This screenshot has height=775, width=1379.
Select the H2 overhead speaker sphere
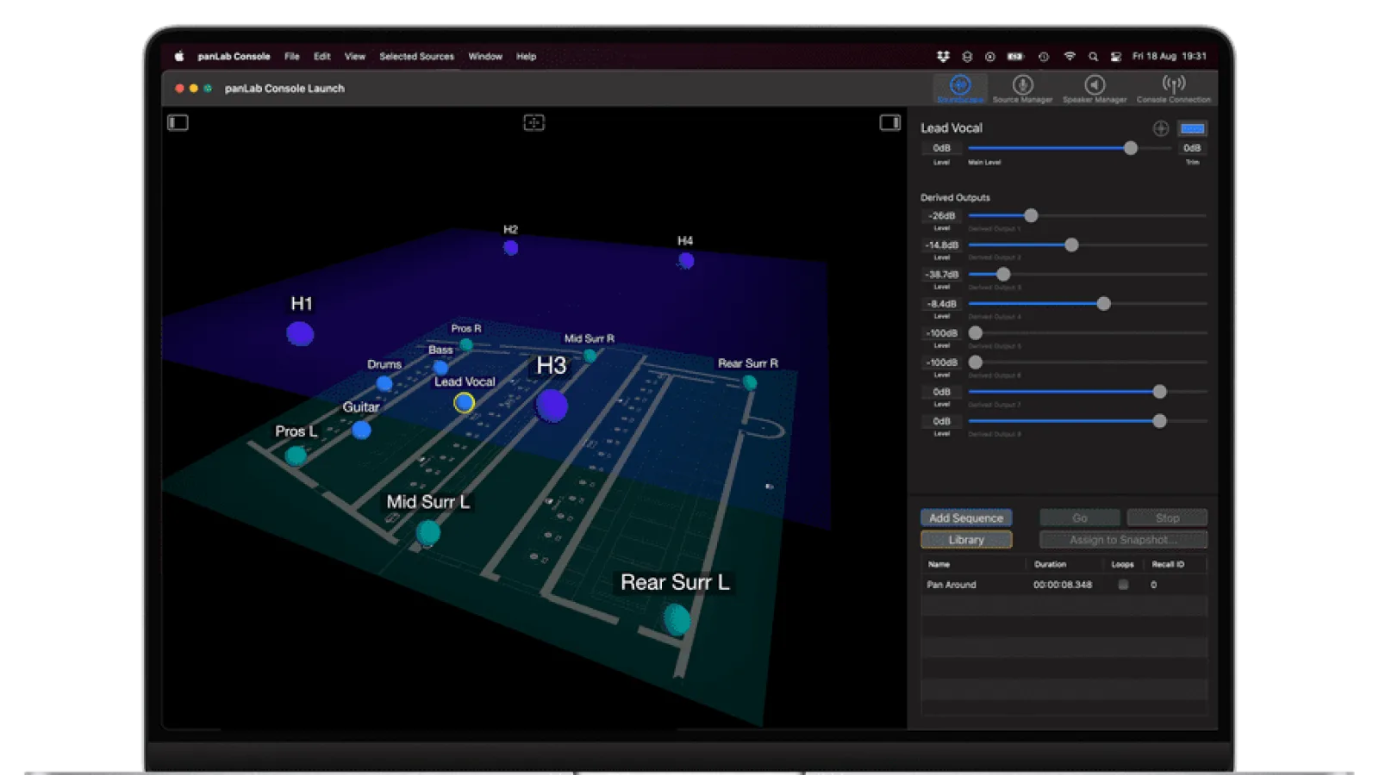(510, 248)
